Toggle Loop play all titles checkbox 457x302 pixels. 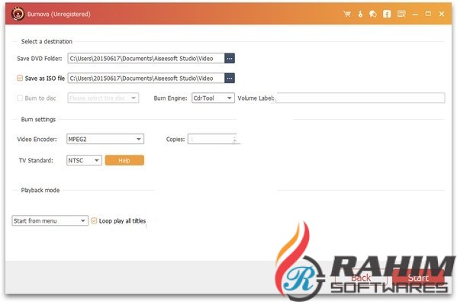click(94, 220)
